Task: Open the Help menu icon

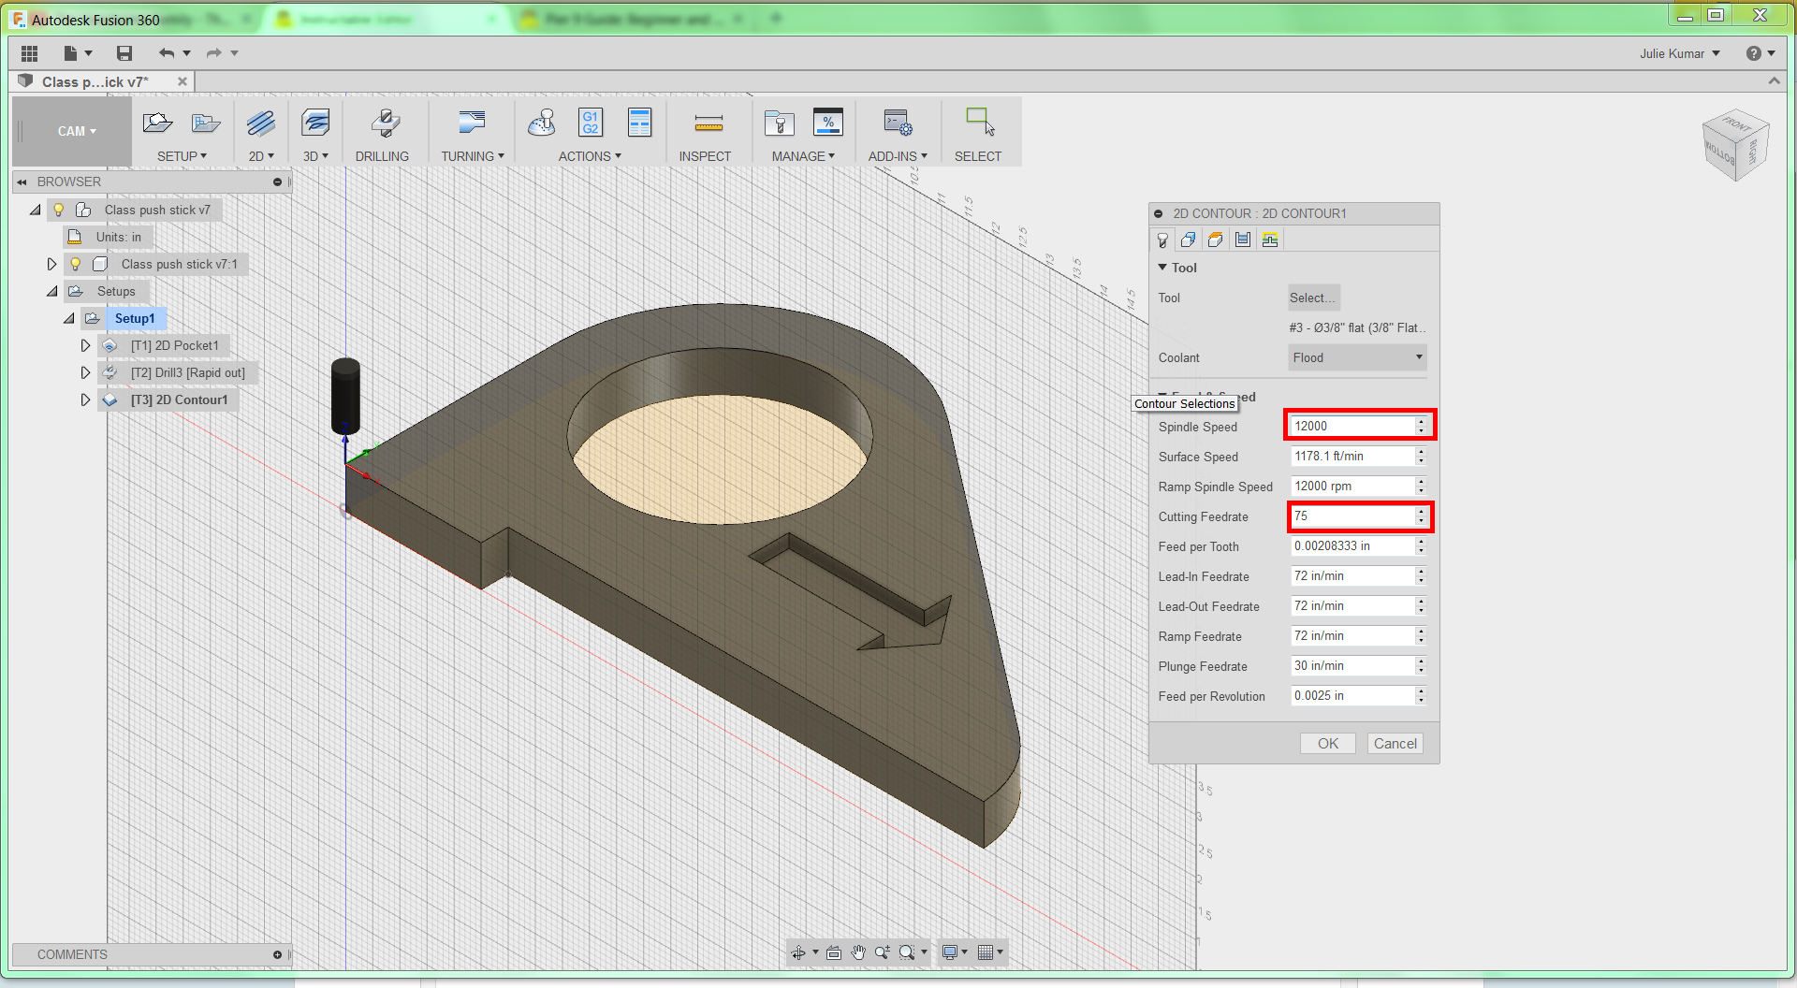Action: pos(1754,53)
